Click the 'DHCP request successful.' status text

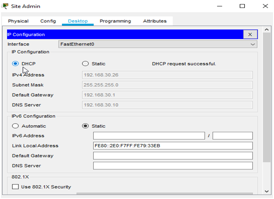tap(184, 64)
